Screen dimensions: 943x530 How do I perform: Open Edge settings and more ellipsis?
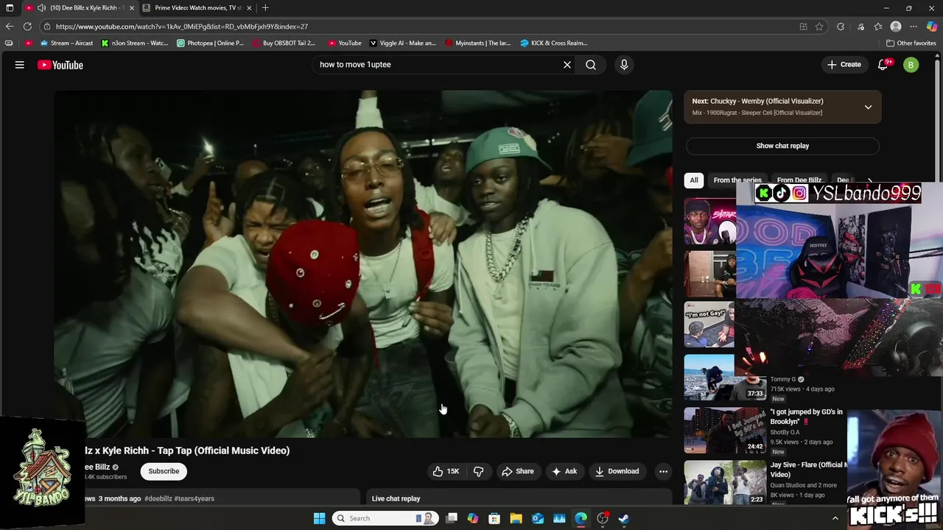(914, 26)
